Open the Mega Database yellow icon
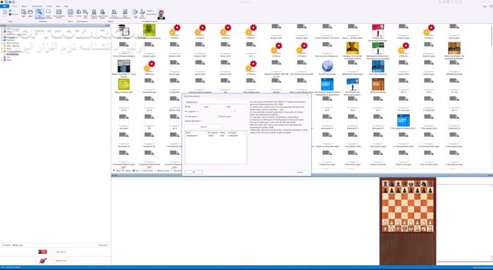Screen dimensions: 493x270 123,84
